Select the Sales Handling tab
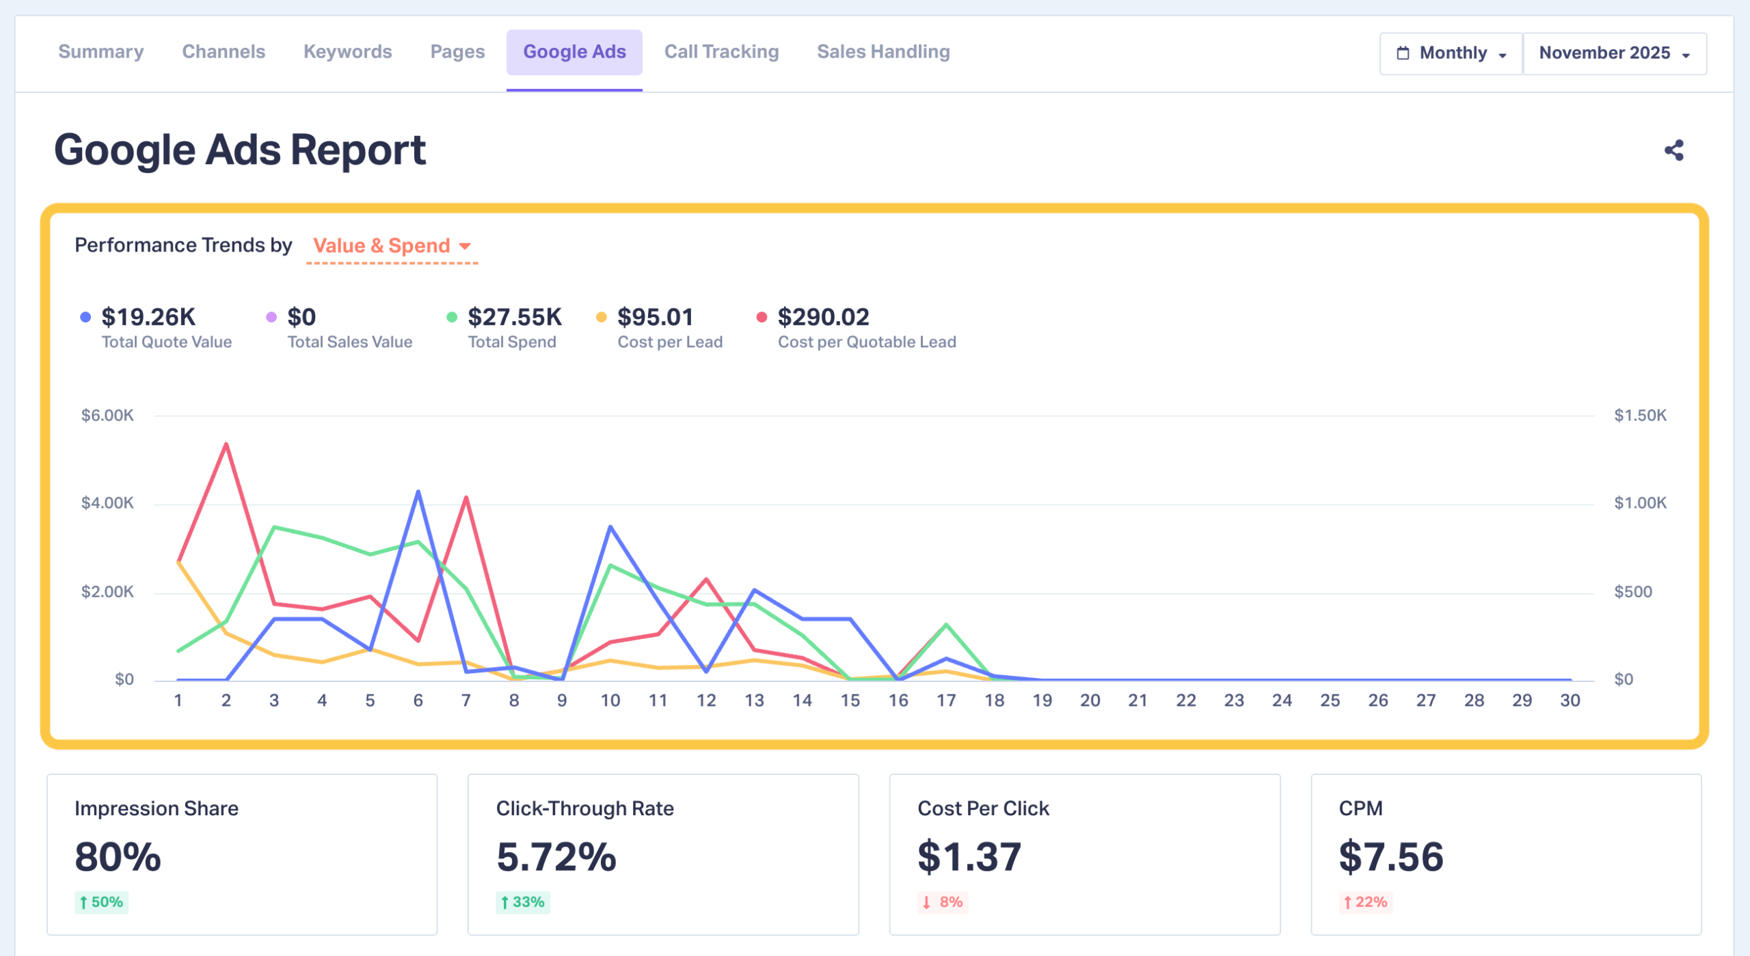The image size is (1750, 956). 883,52
